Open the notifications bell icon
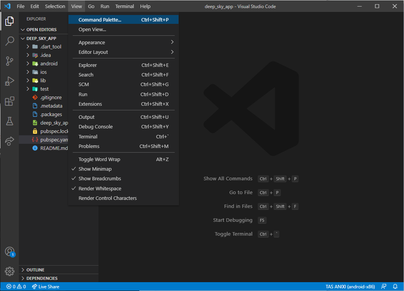 395,287
